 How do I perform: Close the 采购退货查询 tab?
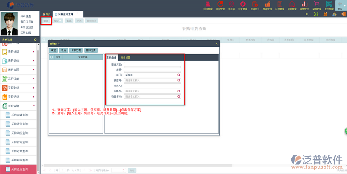coord(78,13)
